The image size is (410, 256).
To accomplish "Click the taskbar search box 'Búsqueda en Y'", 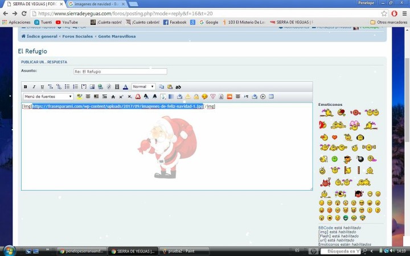I will coord(341,251).
